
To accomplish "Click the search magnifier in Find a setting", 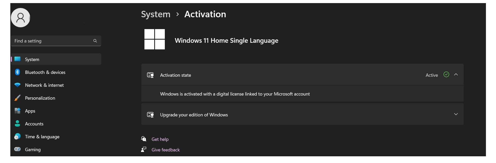I will 95,41.
